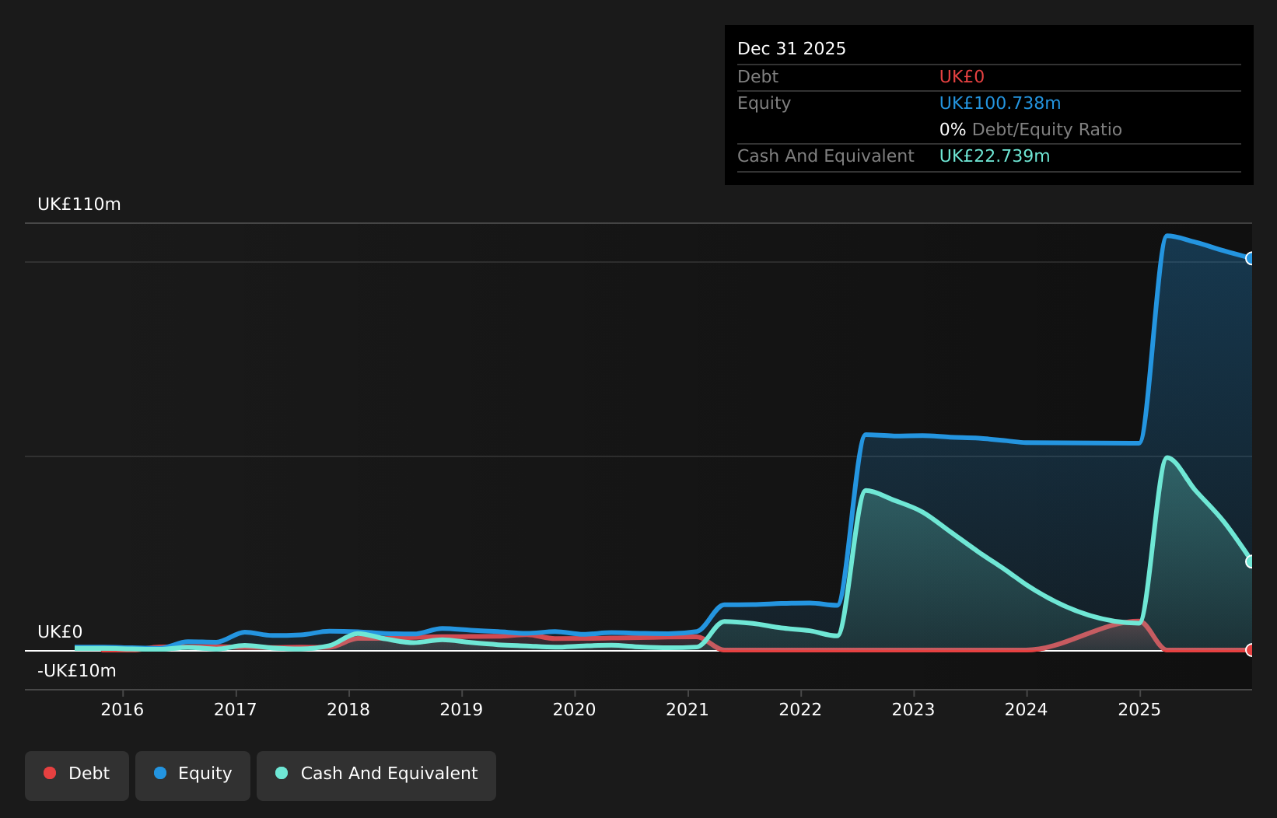The height and width of the screenshot is (818, 1277).
Task: Click the 2019 x-axis label
Action: tap(461, 709)
